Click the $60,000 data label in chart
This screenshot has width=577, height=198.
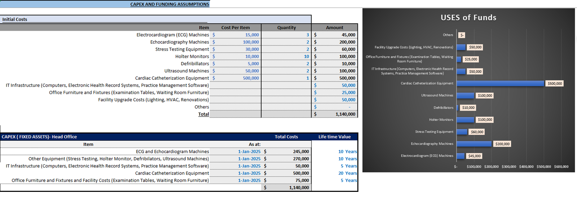click(477, 132)
